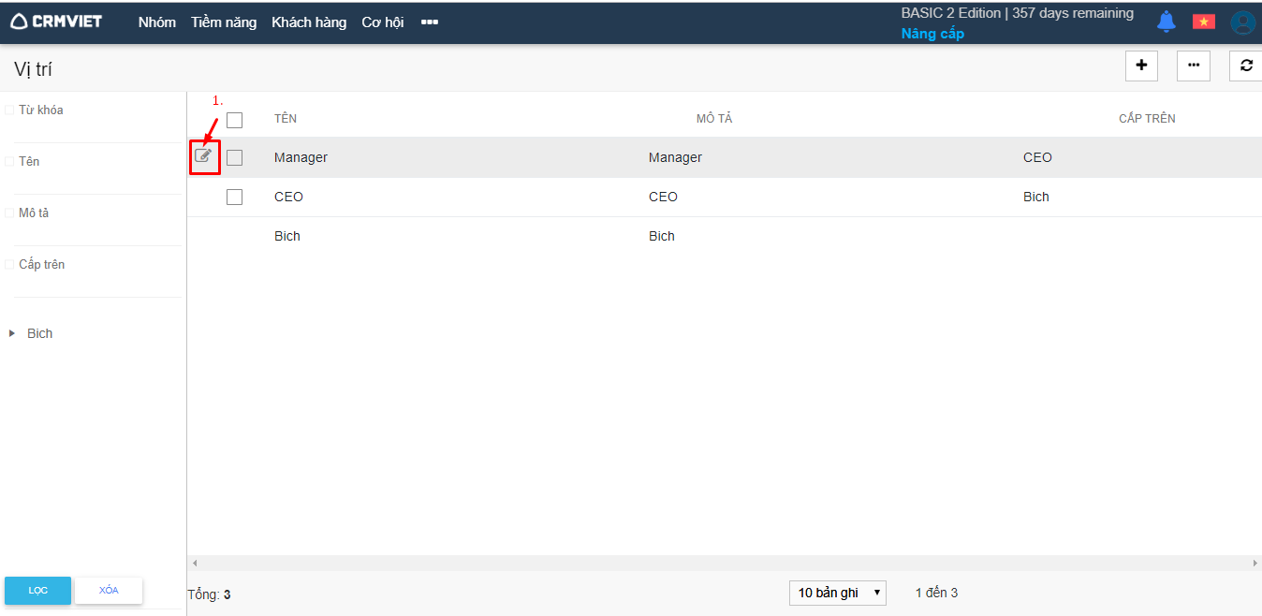Expand the Bich tree node
This screenshot has width=1262, height=616.
coord(12,333)
